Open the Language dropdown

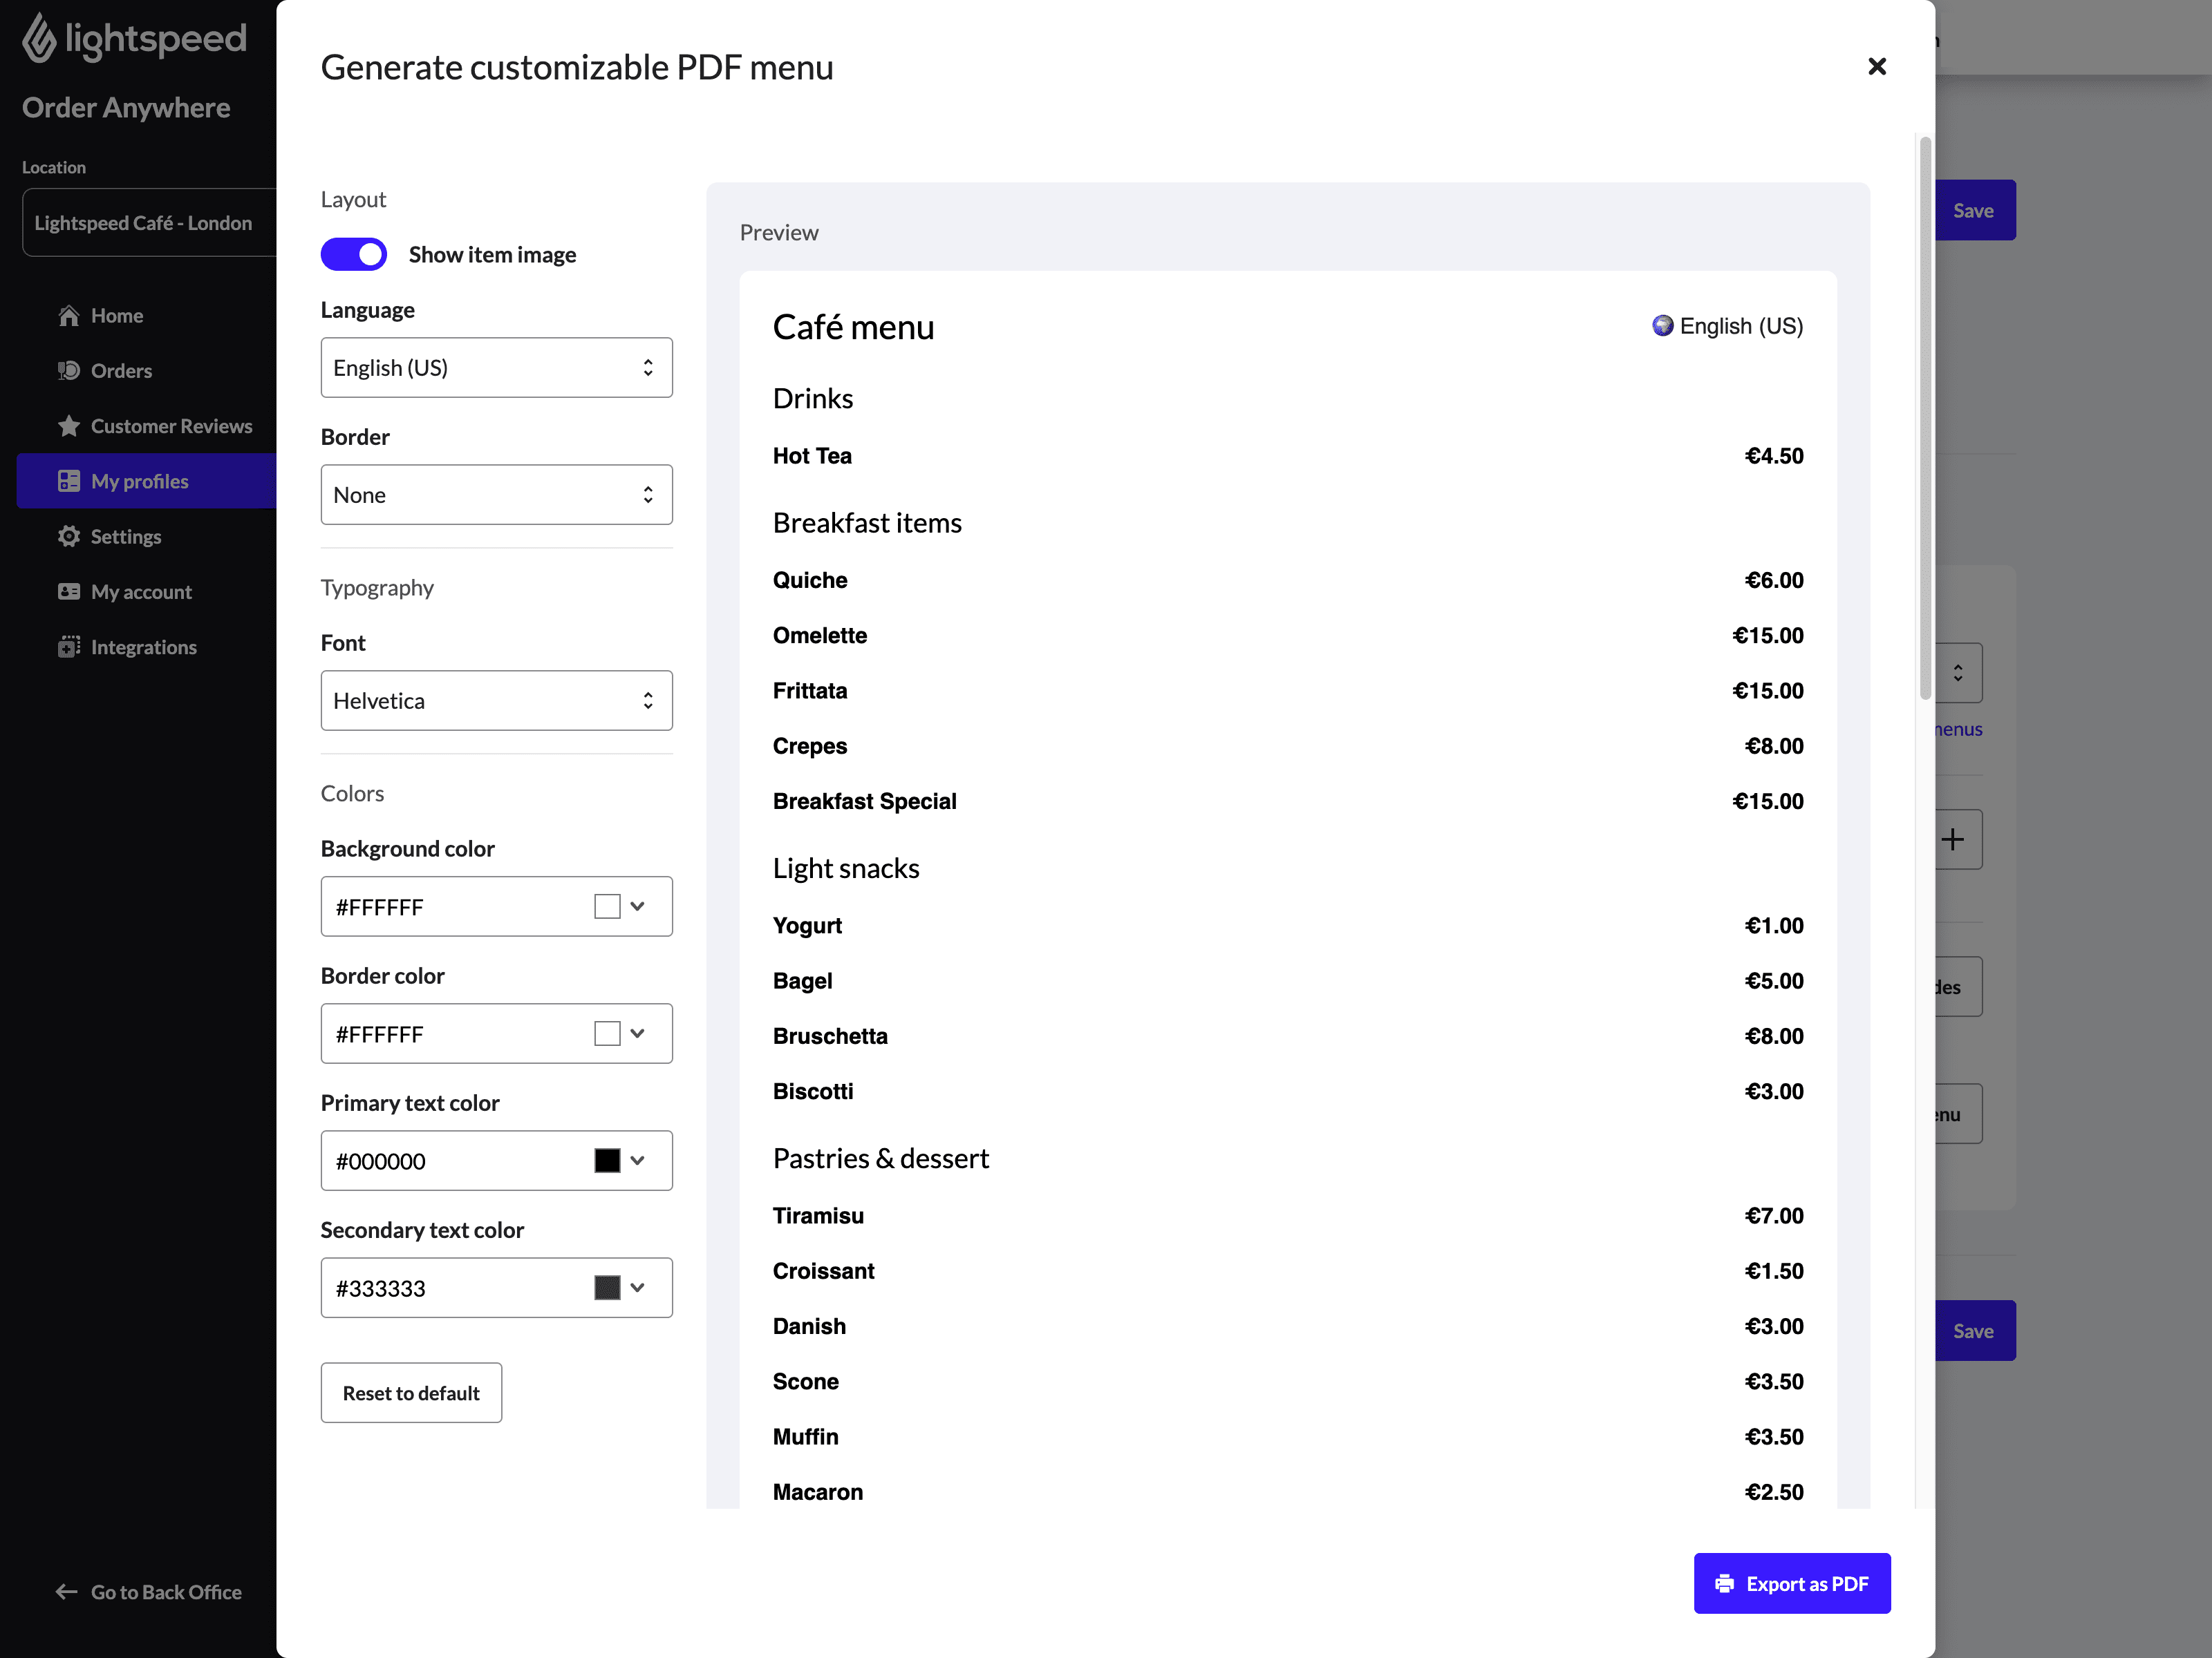[496, 367]
